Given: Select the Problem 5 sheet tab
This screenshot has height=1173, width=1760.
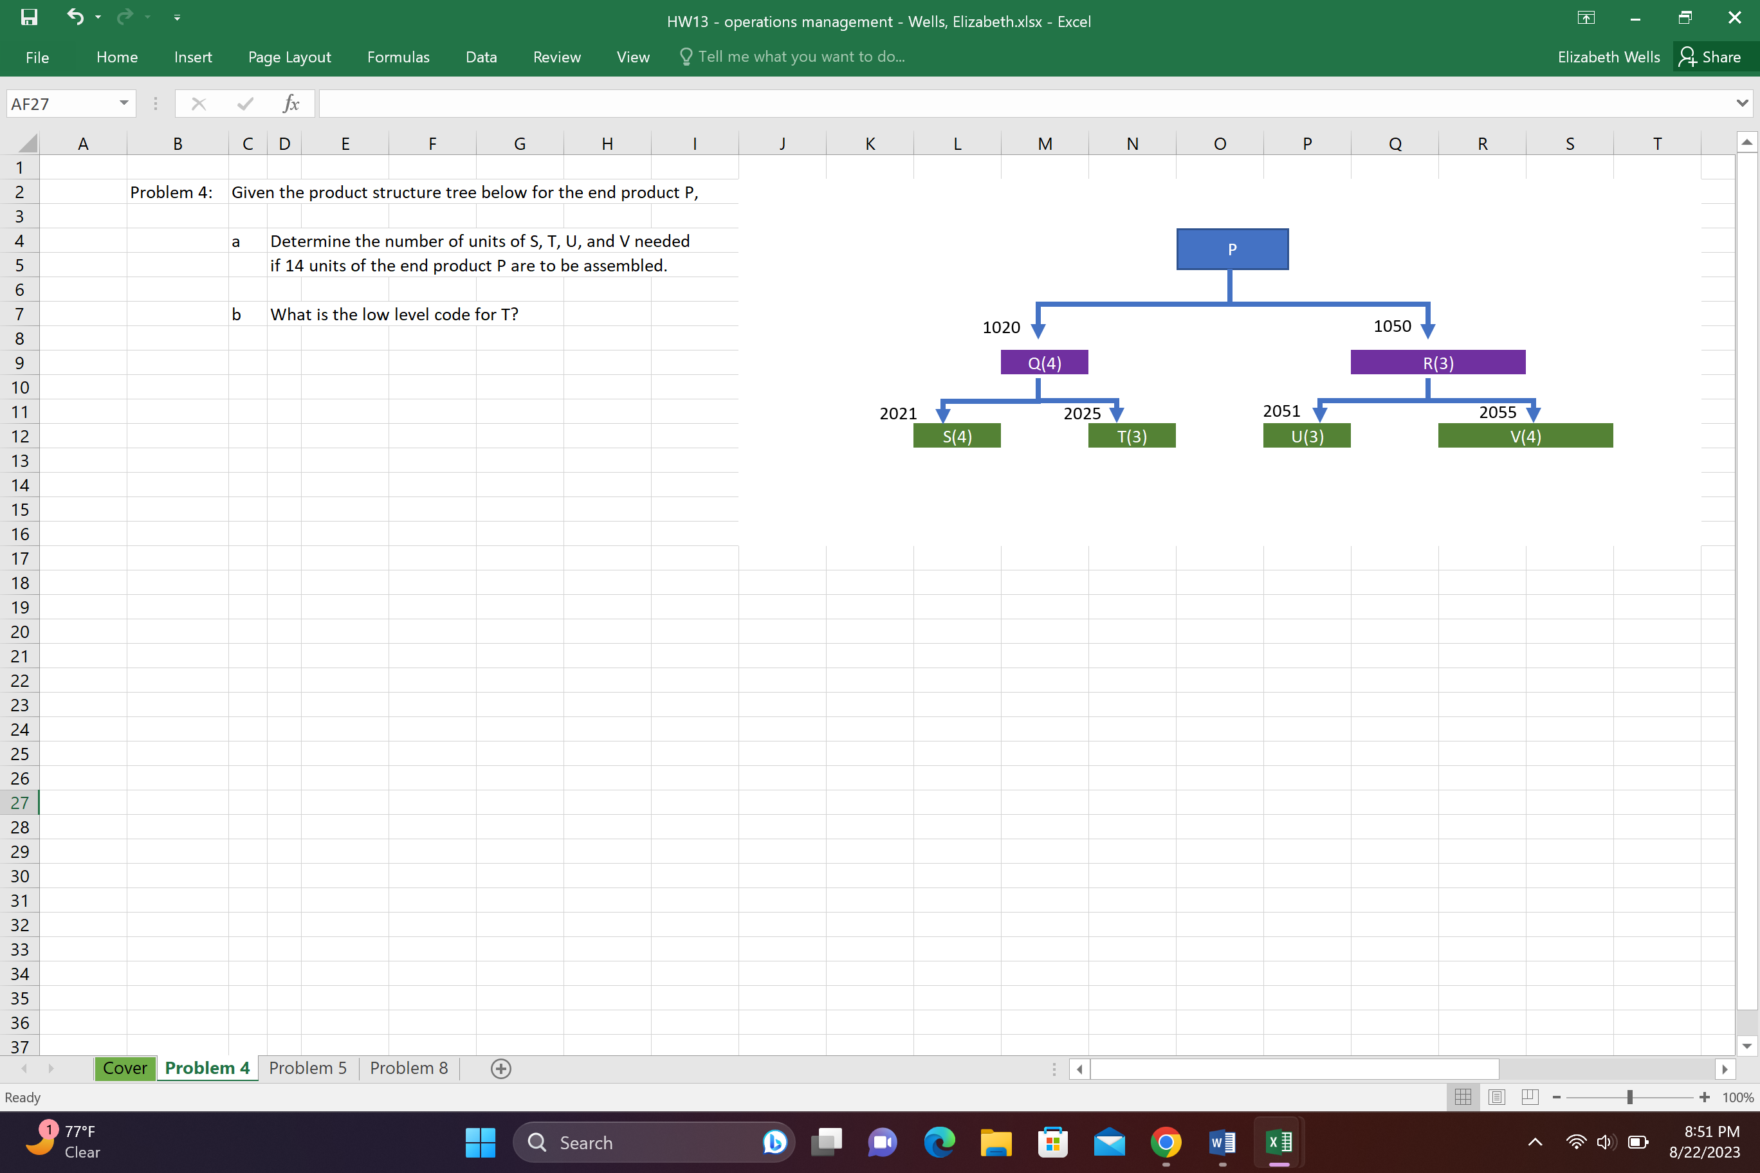Looking at the screenshot, I should (x=307, y=1068).
